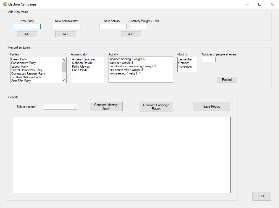
Task: Select Siobhan Devlin in Administrator list
Action: tap(82, 63)
